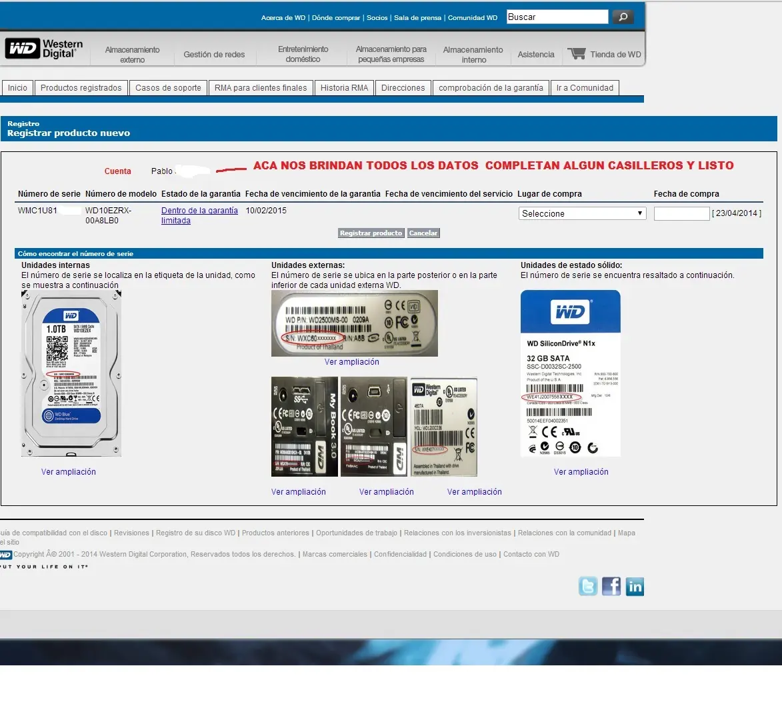
Task: Click the Comunidad WD top link
Action: 472,17
